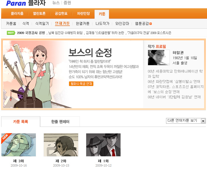Switch to the 한줄 팬레터 tab
Image resolution: width=207 pixels, height=172 pixels.
60,121
